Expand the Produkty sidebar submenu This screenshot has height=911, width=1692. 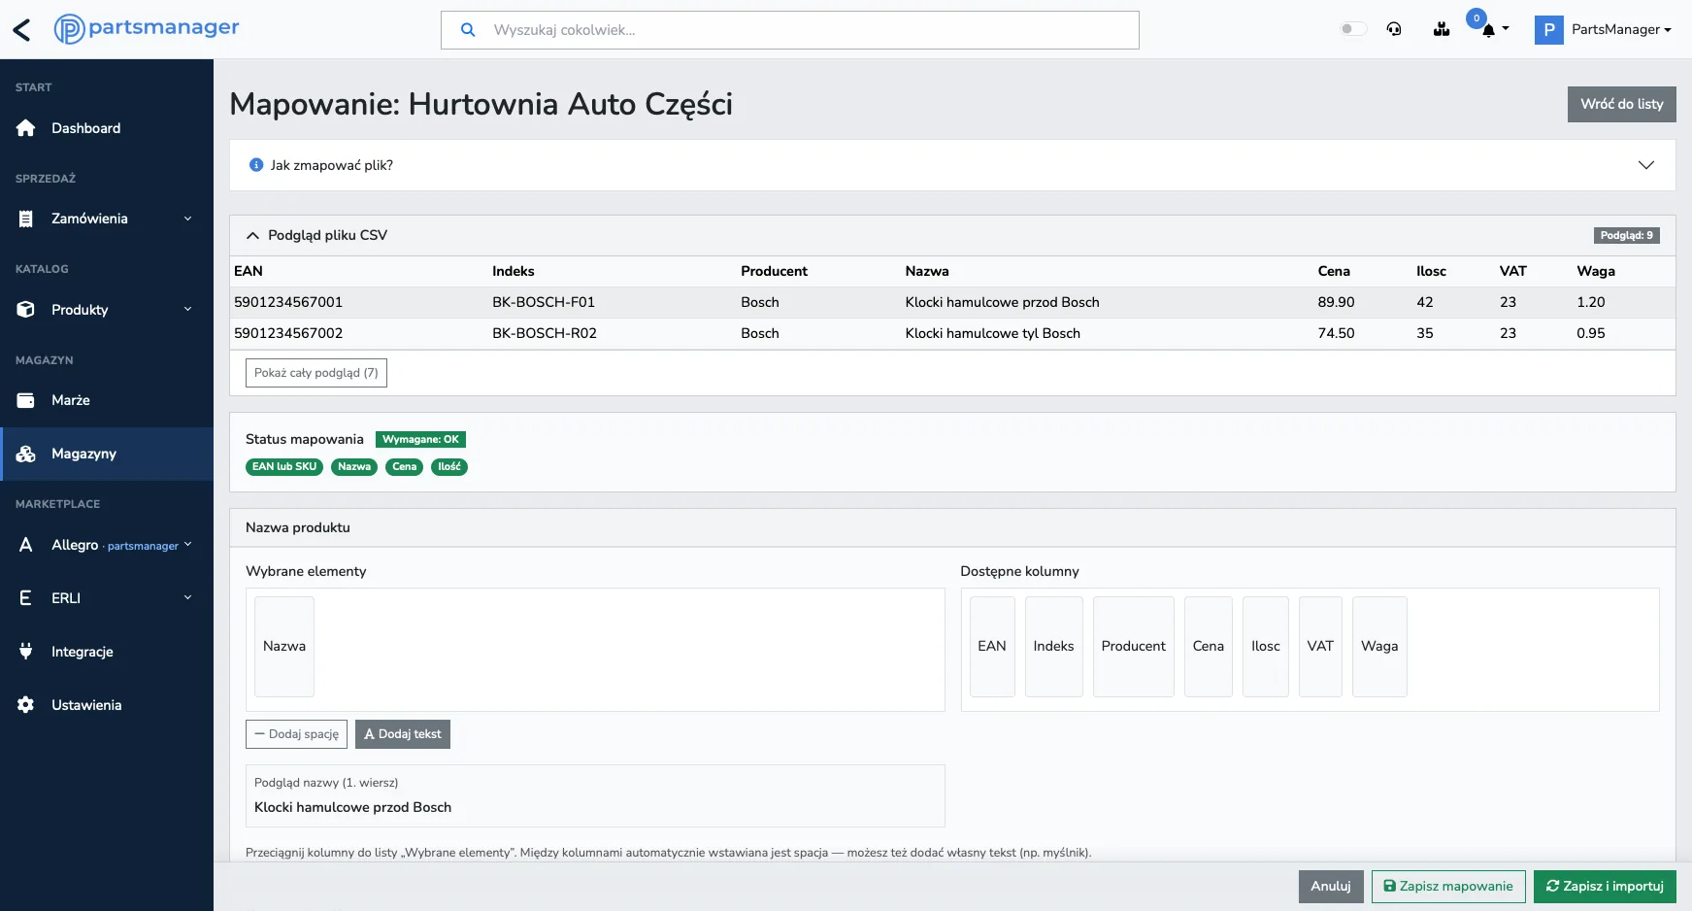pyautogui.click(x=187, y=310)
